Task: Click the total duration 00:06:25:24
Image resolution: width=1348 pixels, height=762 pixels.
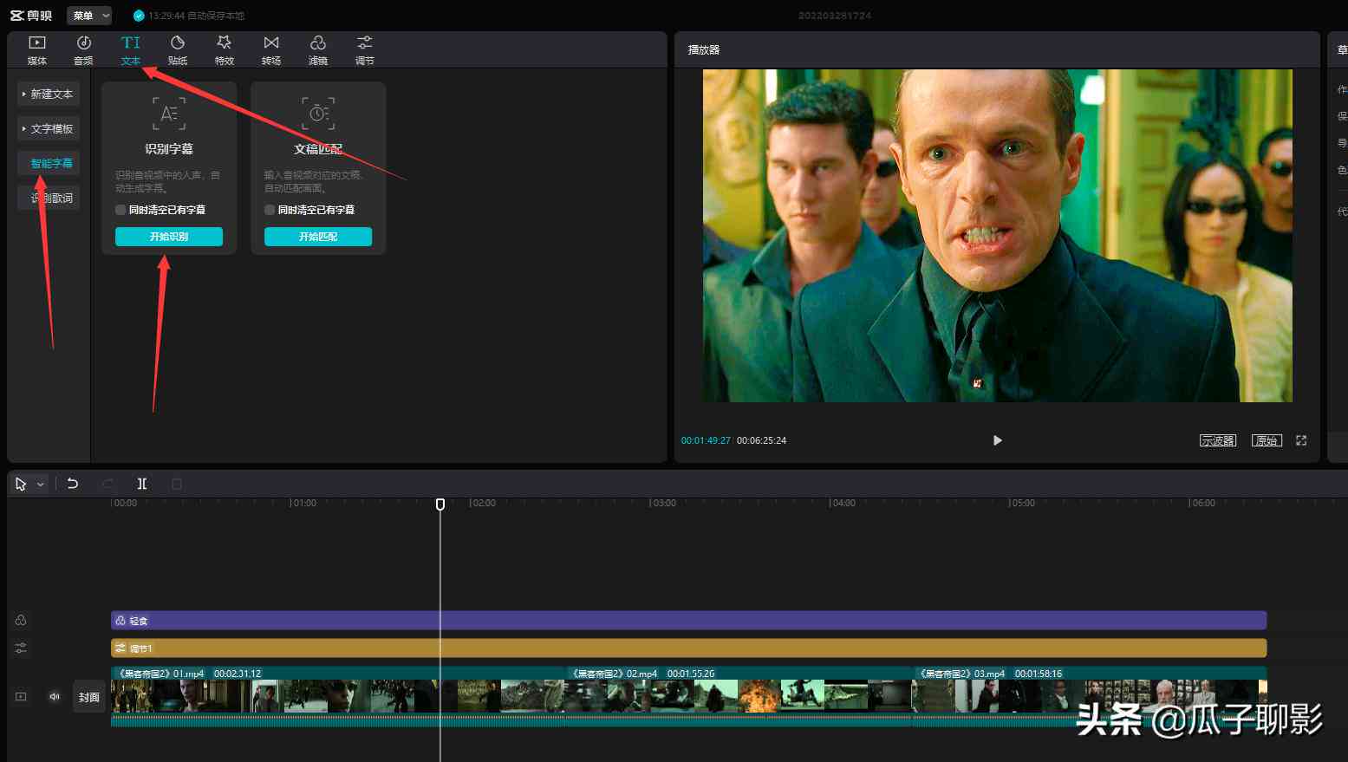Action: pyautogui.click(x=762, y=440)
